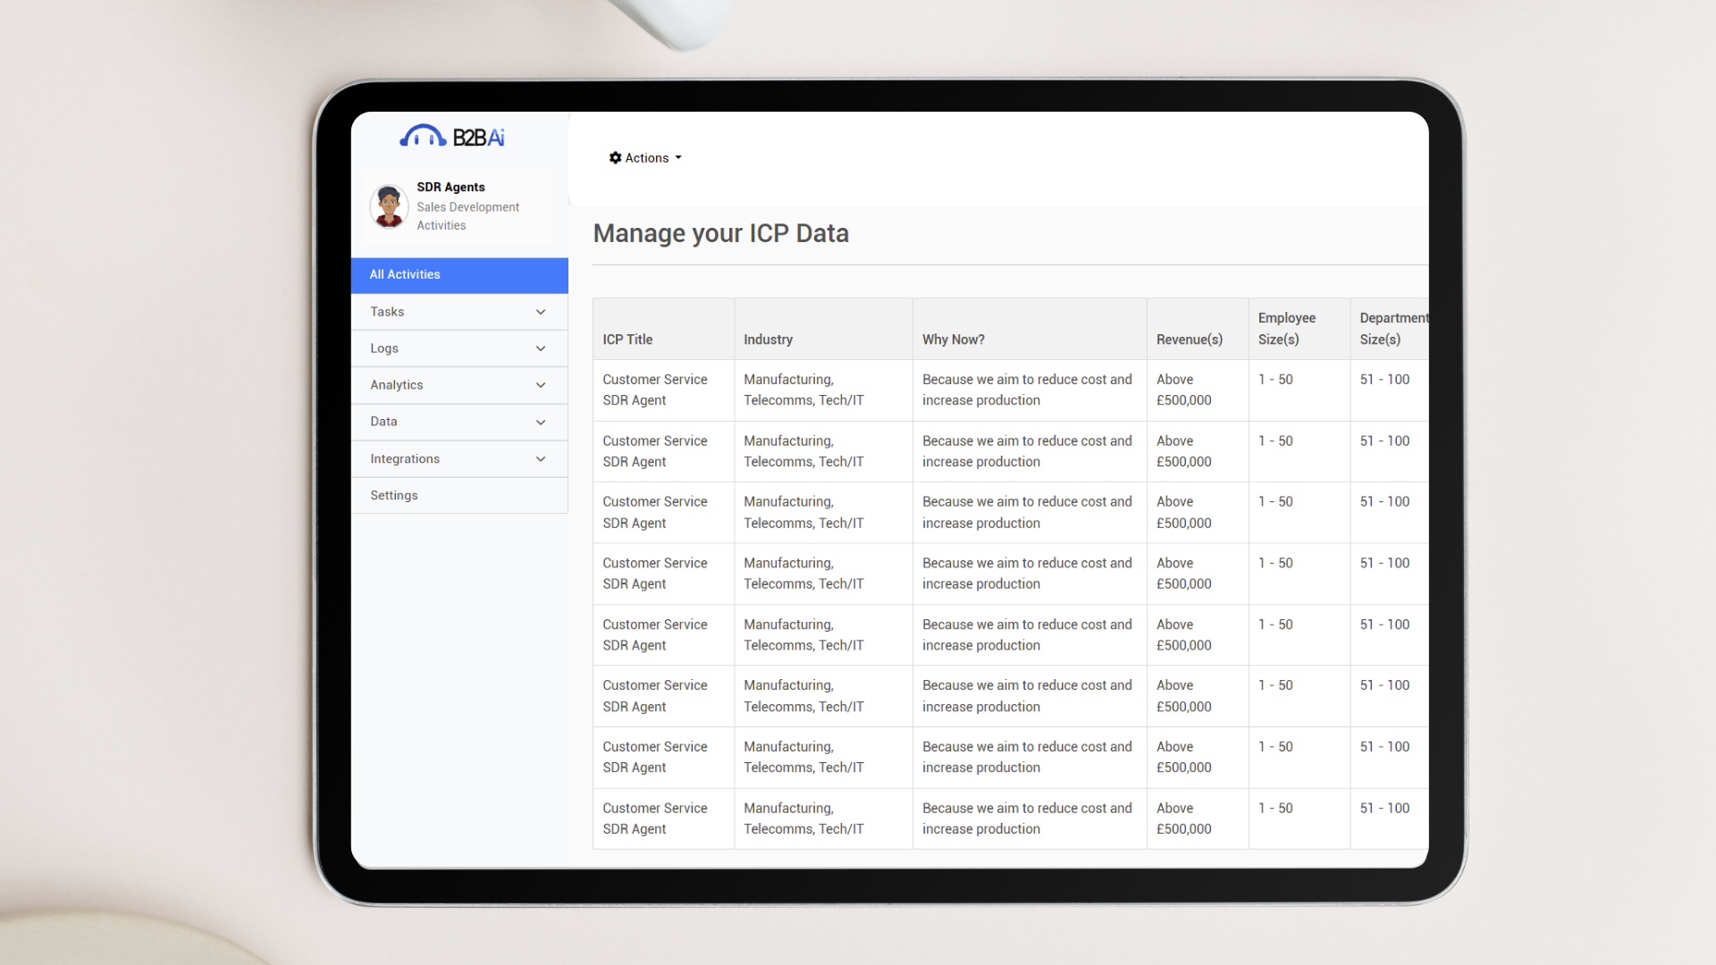Click the SDR Agents avatar image

(x=389, y=206)
